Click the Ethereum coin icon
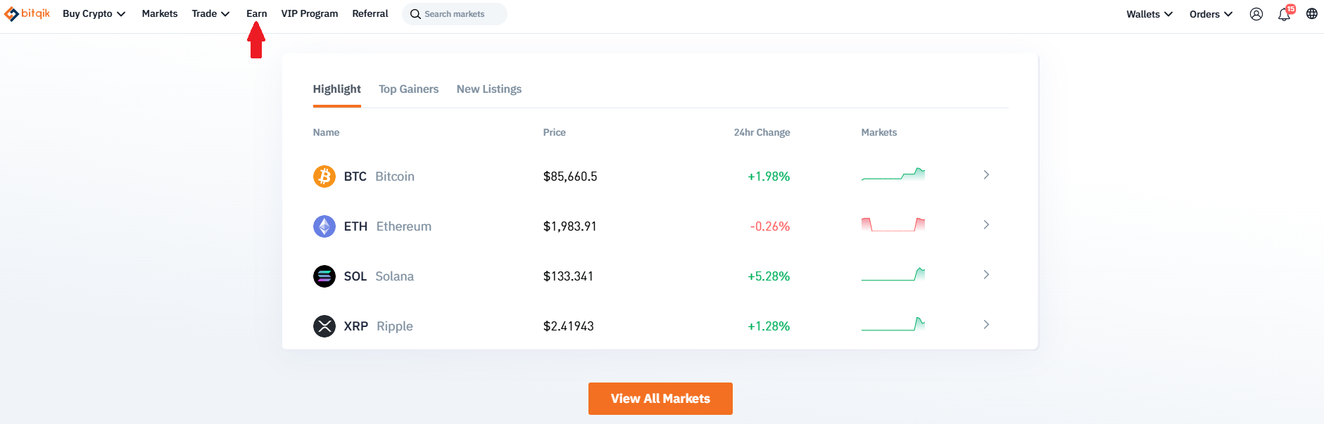 324,226
